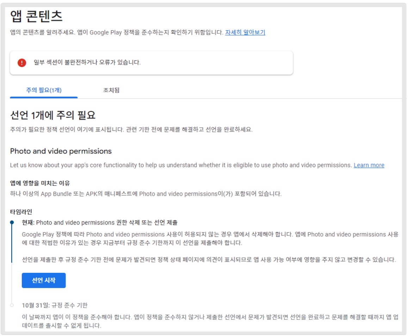The height and width of the screenshot is (336, 408).
Task: Click the 선언 시작 button
Action: pos(44,280)
